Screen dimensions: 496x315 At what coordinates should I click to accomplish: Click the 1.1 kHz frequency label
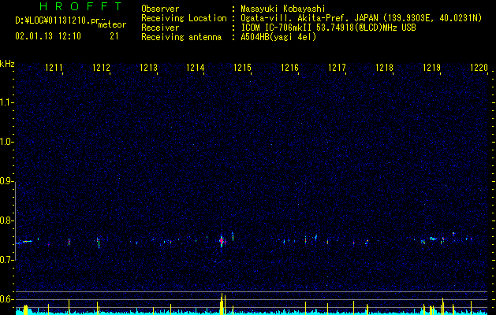click(x=6, y=102)
